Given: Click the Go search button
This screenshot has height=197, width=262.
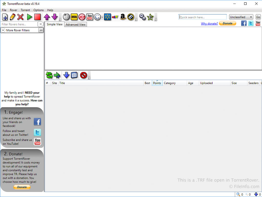Looking at the screenshot, I should click(x=258, y=17).
